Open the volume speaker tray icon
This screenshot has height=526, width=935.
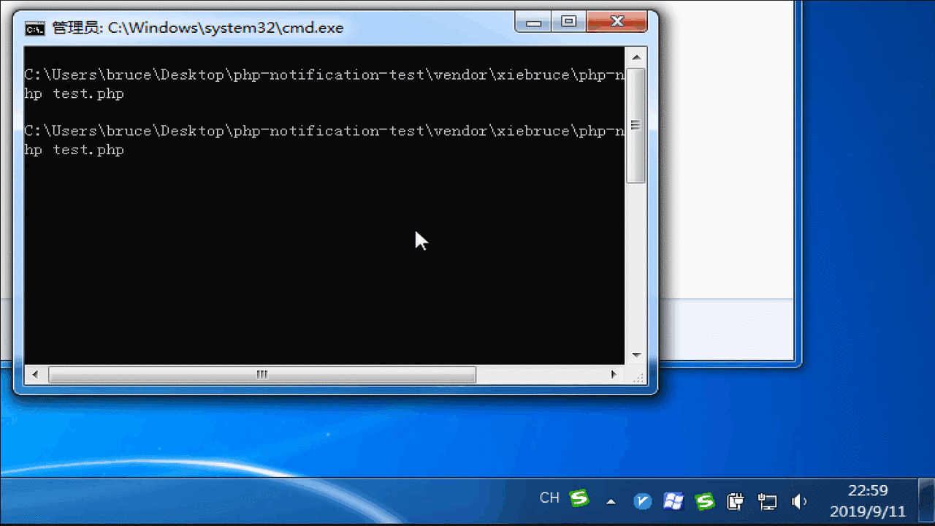[x=799, y=501]
